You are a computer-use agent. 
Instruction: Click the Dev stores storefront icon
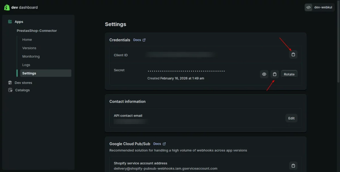pyautogui.click(x=10, y=83)
